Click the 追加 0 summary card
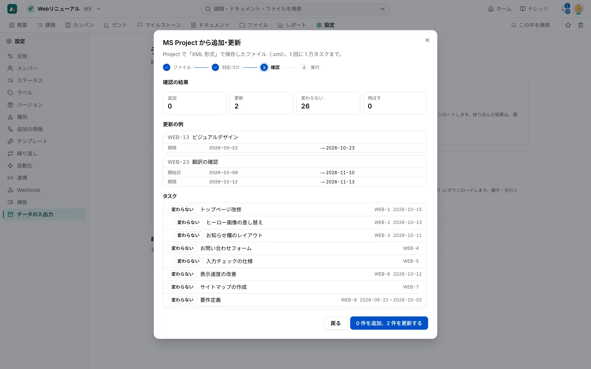Viewport: 591px width, 369px height. pos(195,103)
